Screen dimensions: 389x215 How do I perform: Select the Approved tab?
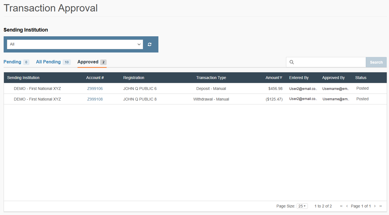pos(92,62)
